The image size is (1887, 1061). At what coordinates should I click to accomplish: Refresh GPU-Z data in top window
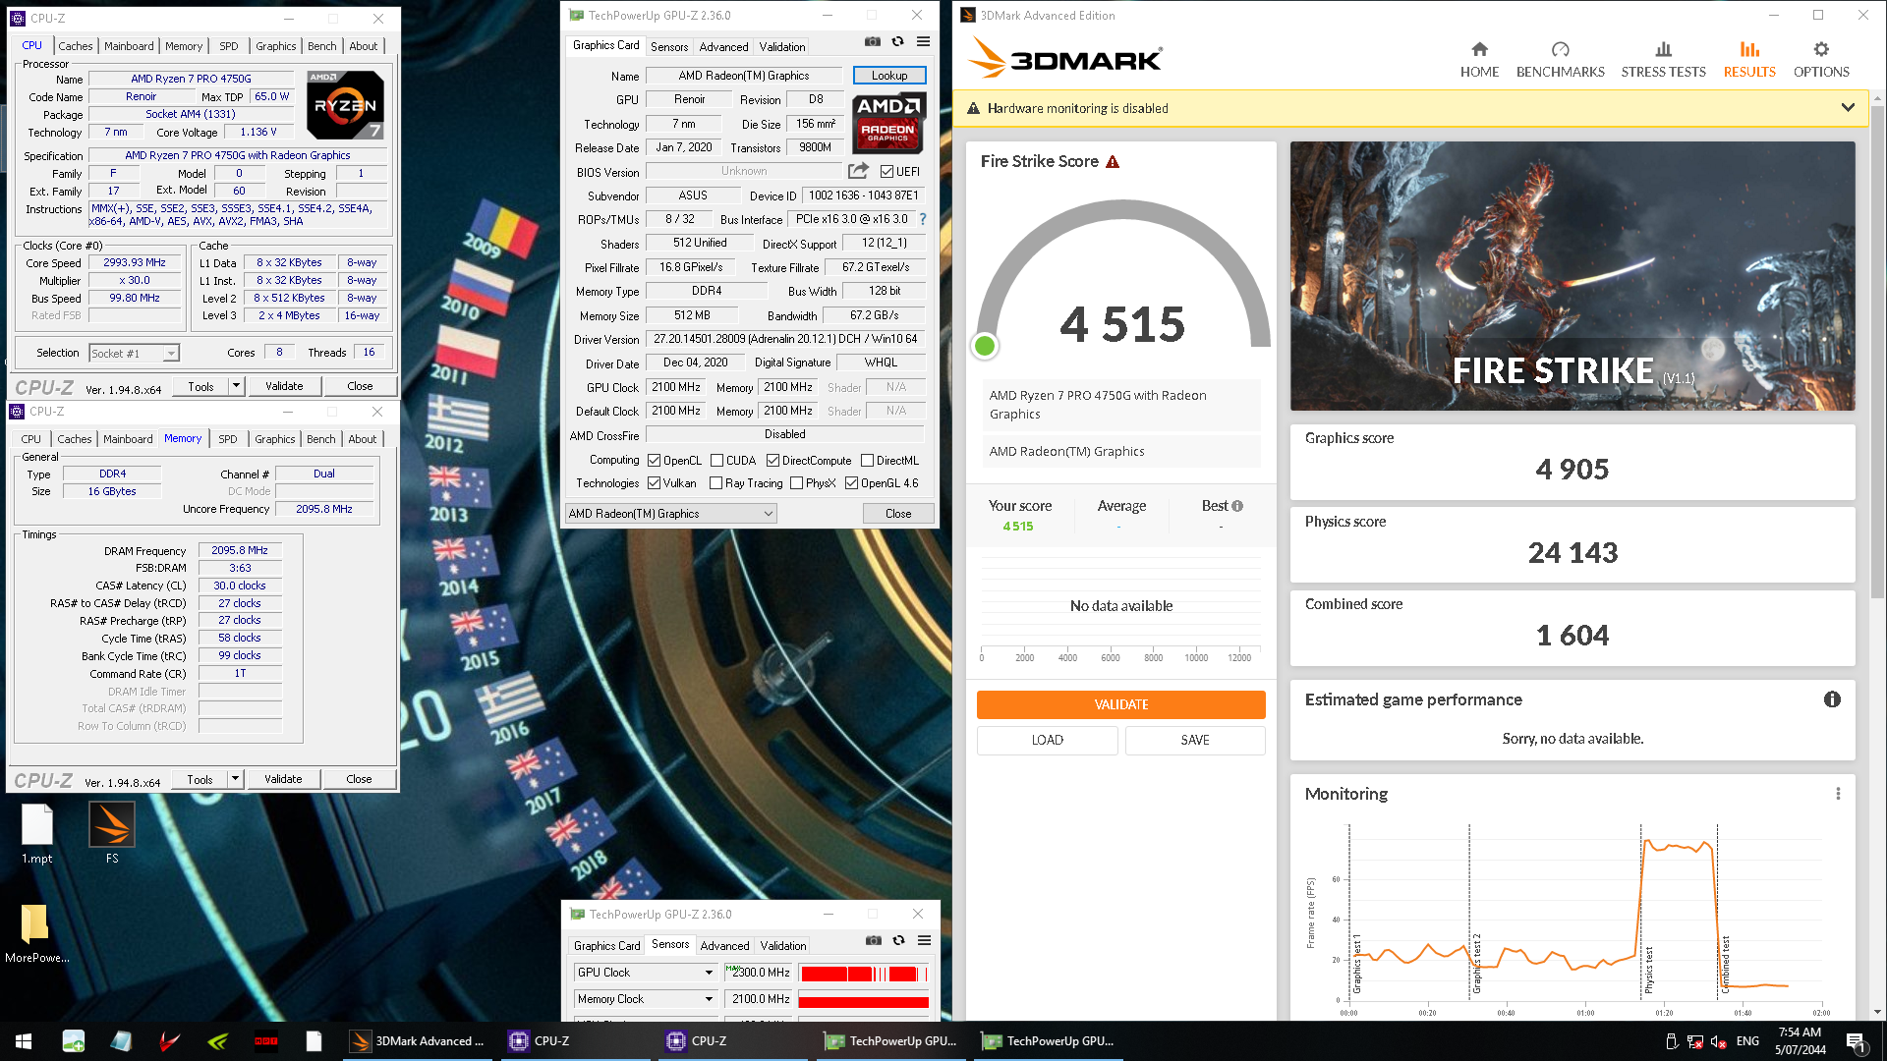(897, 41)
